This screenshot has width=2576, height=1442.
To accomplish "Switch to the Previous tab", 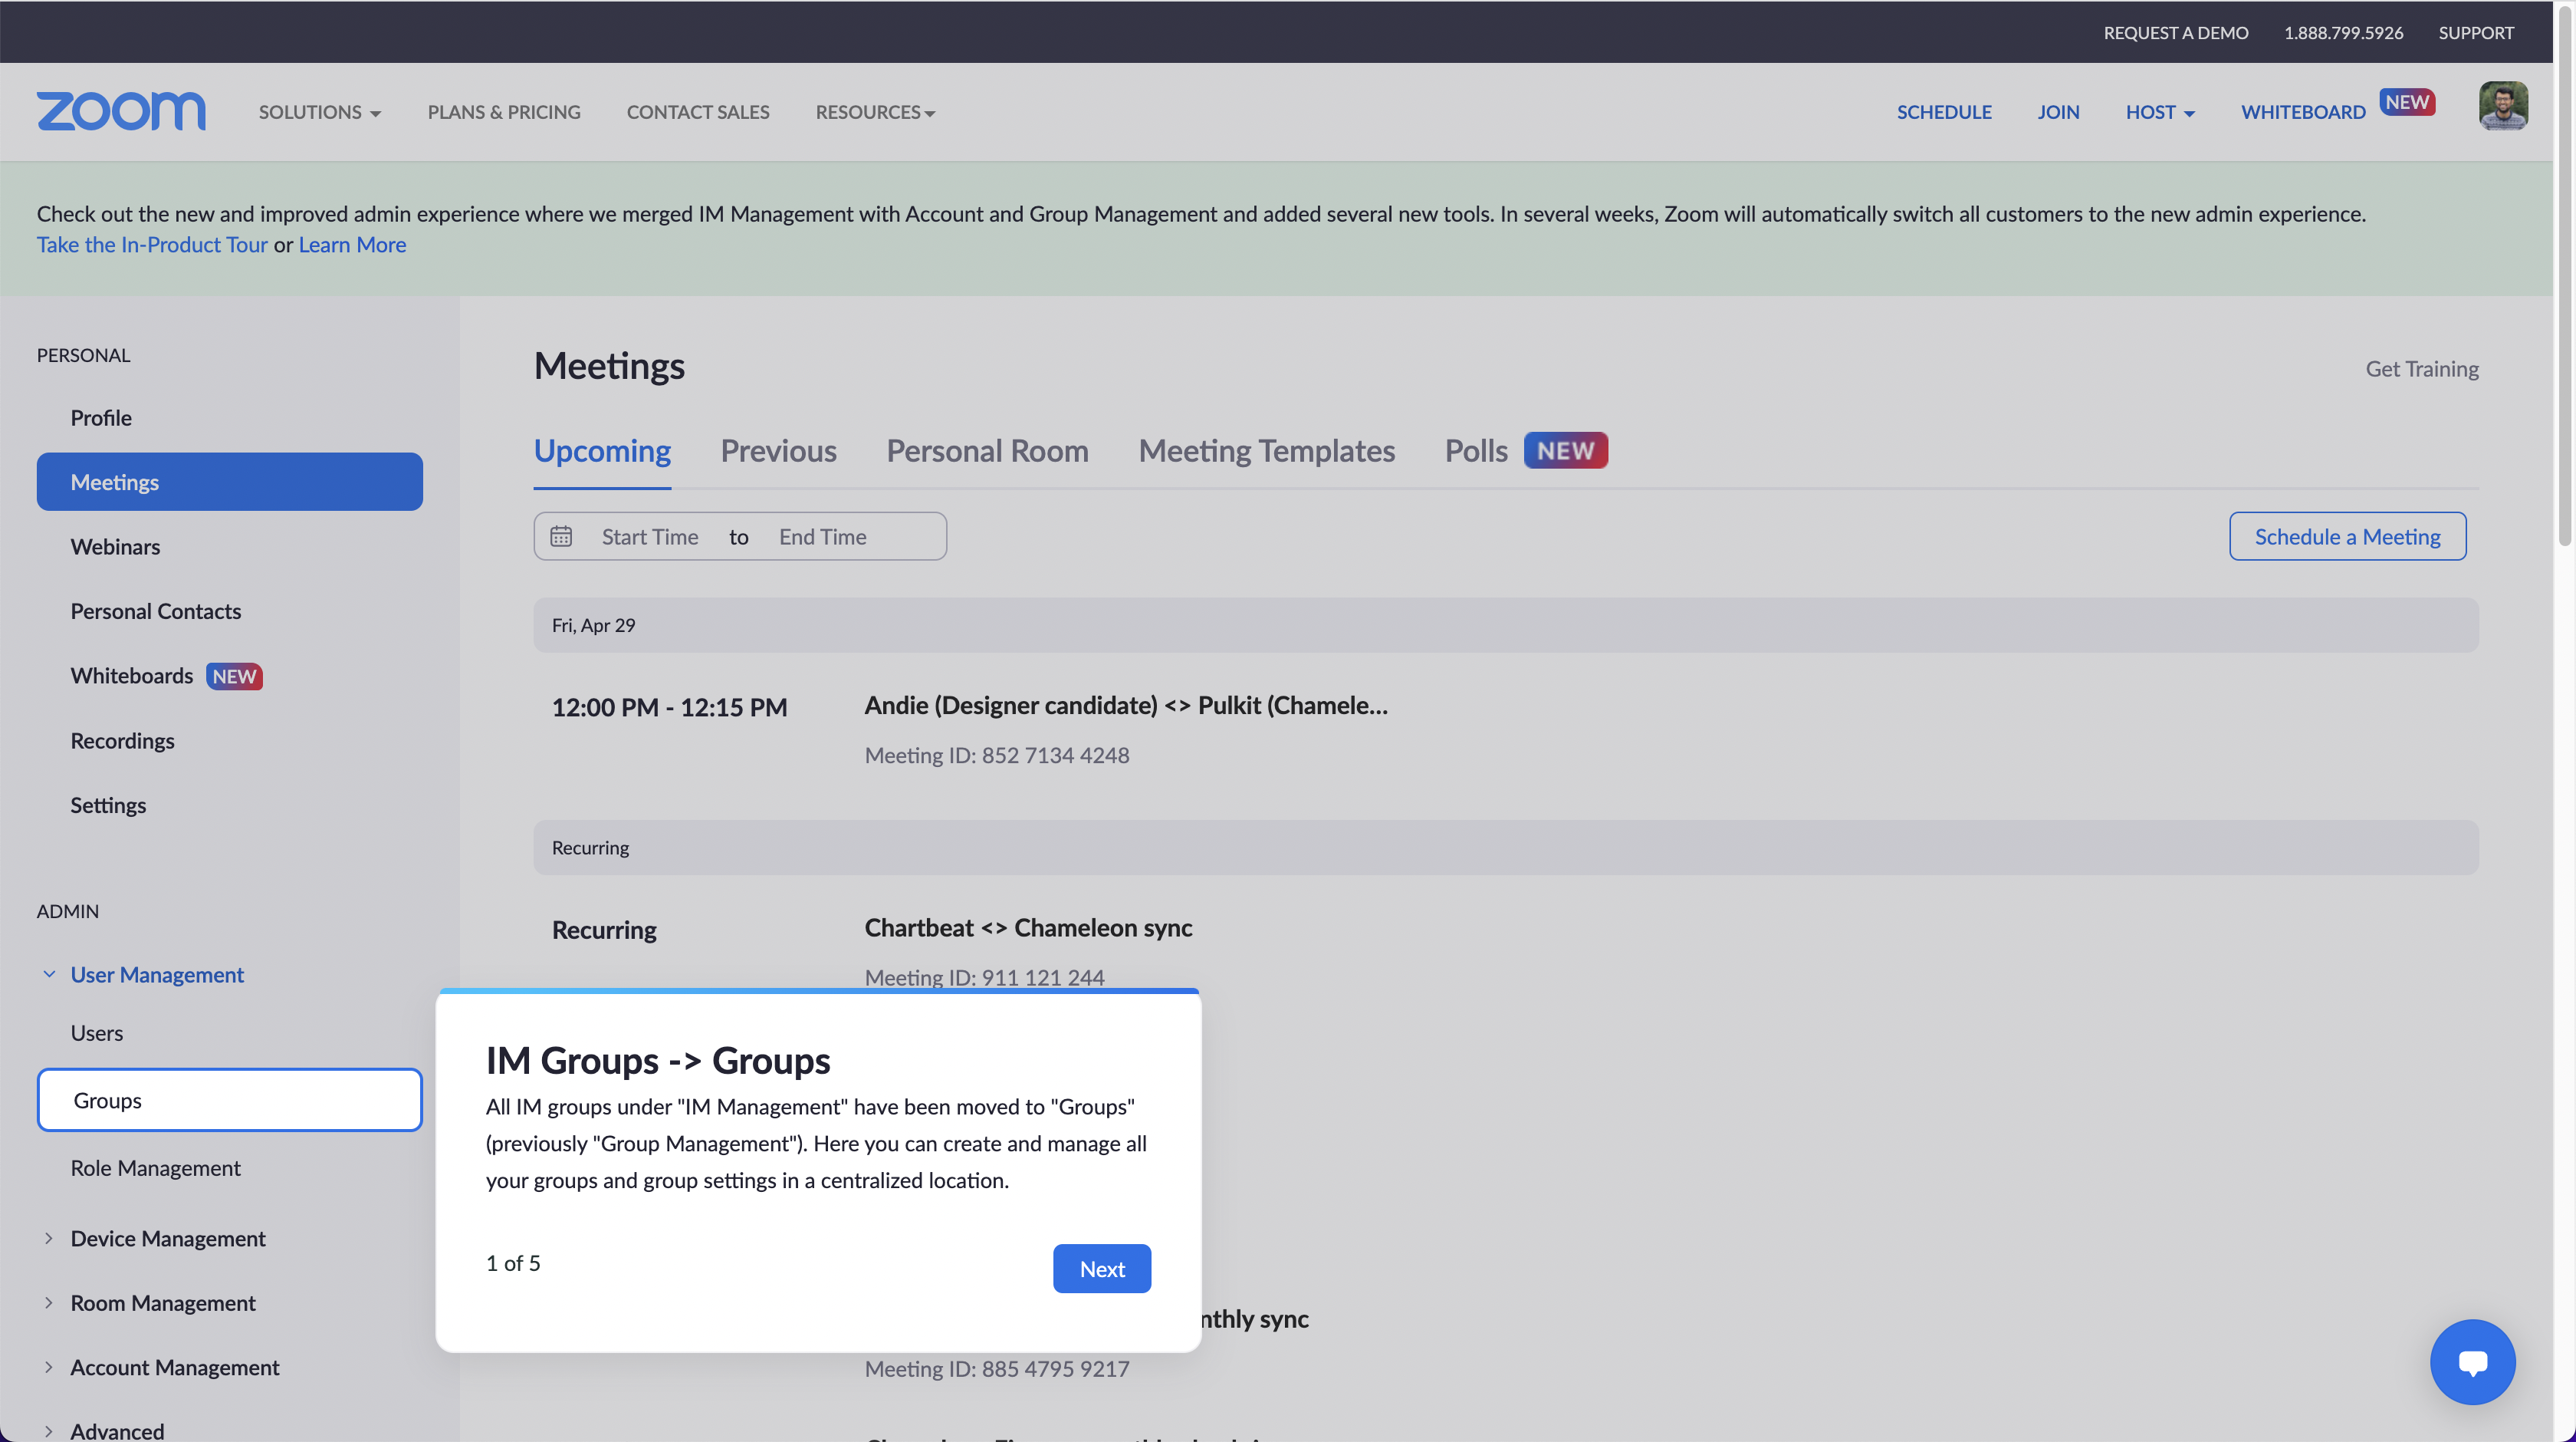I will pos(778,450).
